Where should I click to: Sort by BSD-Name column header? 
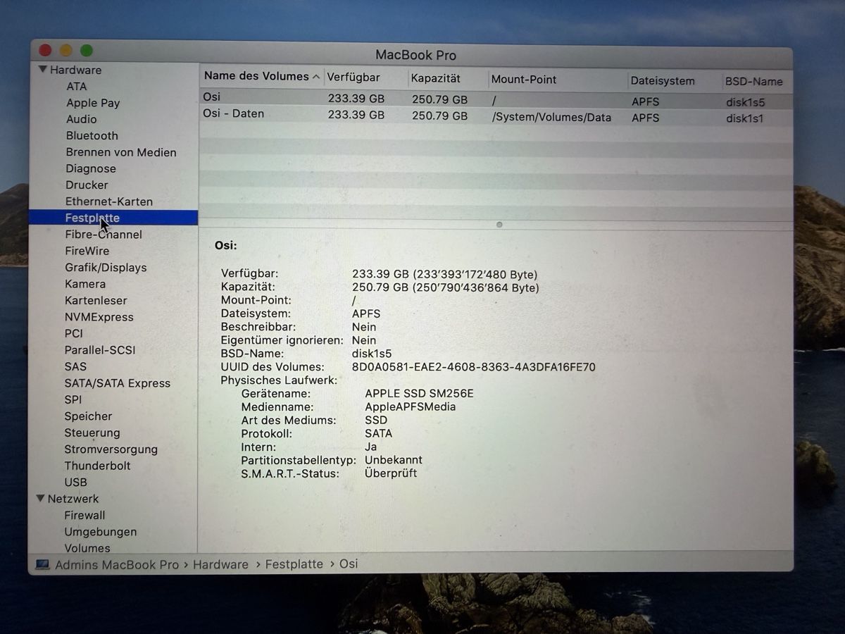pyautogui.click(x=754, y=82)
